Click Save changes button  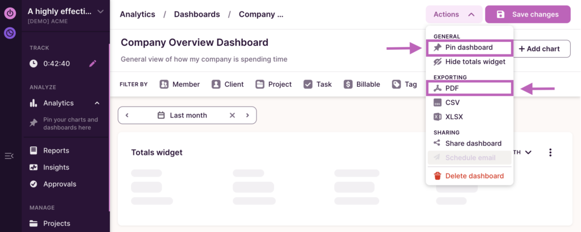coord(528,14)
